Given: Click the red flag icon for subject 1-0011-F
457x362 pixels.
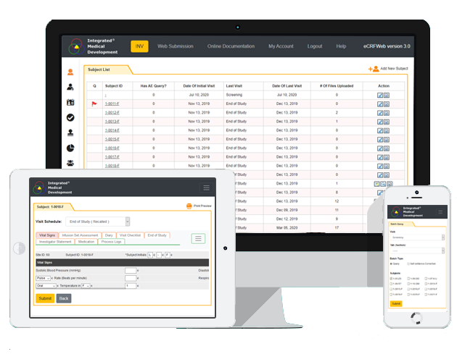Looking at the screenshot, I should pyautogui.click(x=94, y=104).
